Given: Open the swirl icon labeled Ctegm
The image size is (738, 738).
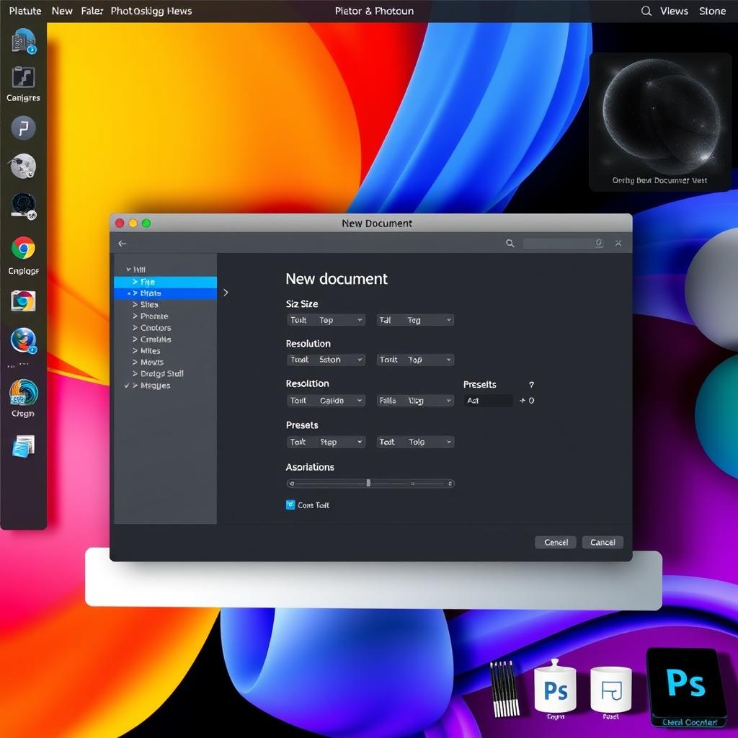Looking at the screenshot, I should 23,393.
